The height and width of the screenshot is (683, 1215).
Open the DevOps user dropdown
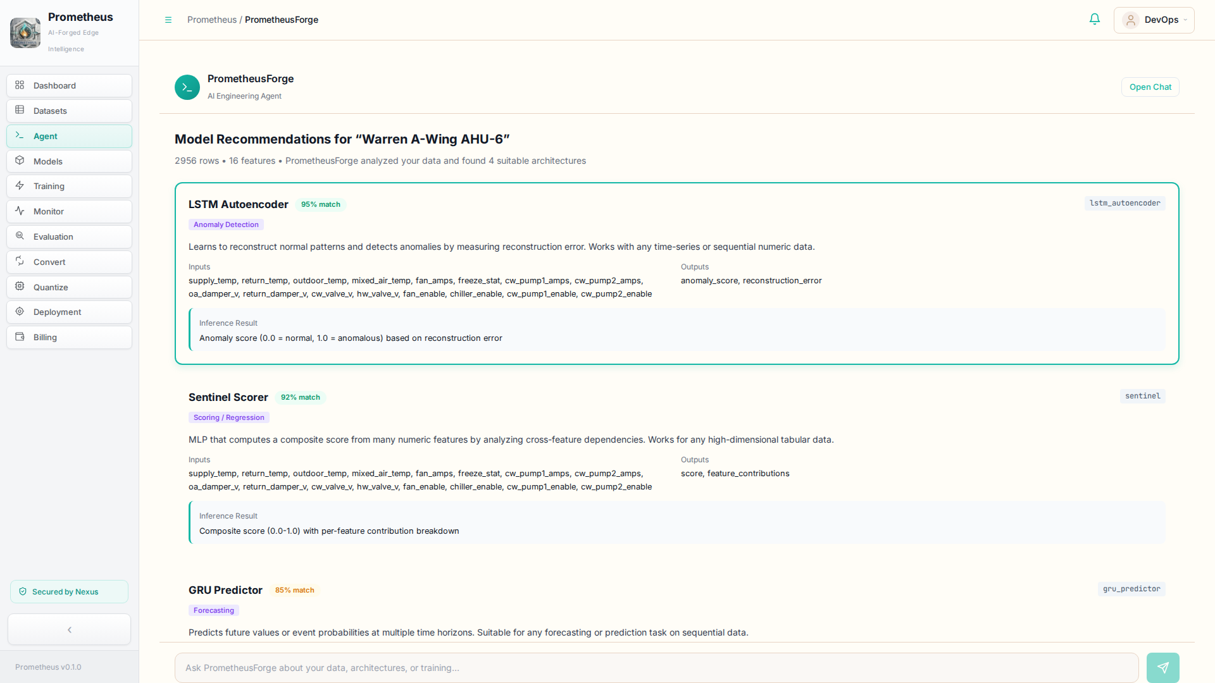click(x=1154, y=20)
